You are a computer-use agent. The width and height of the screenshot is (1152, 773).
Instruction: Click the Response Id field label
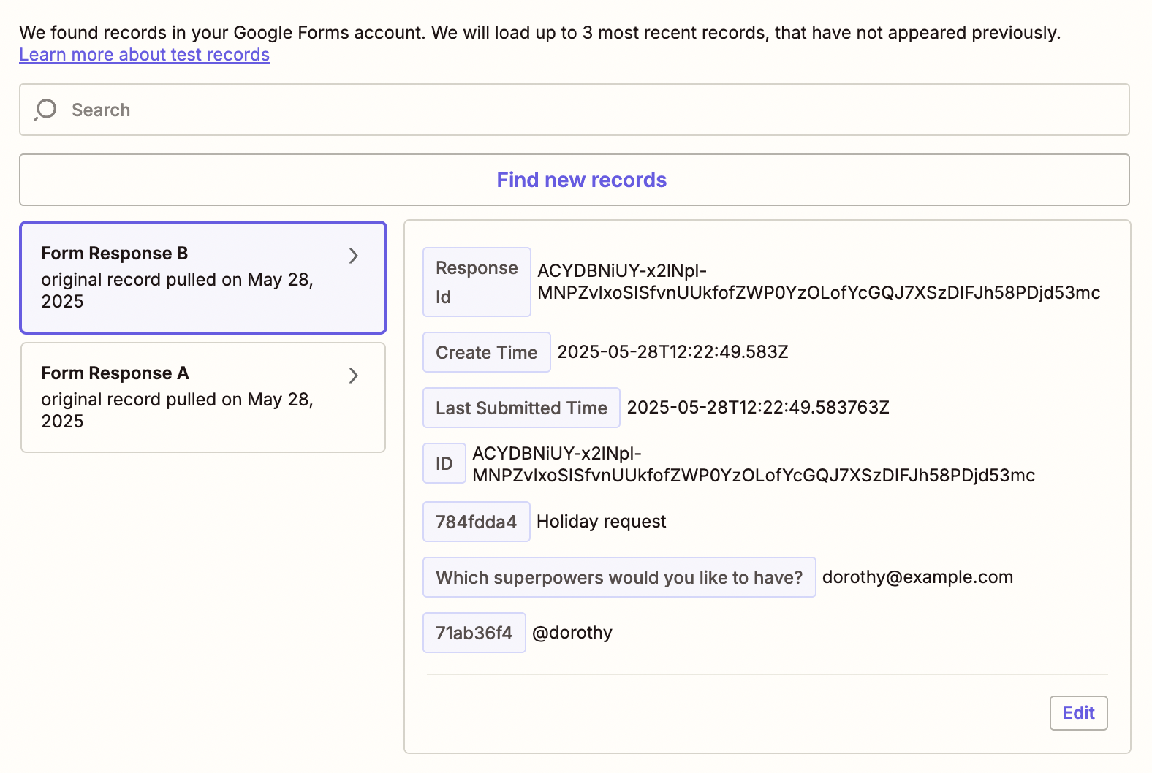(477, 282)
